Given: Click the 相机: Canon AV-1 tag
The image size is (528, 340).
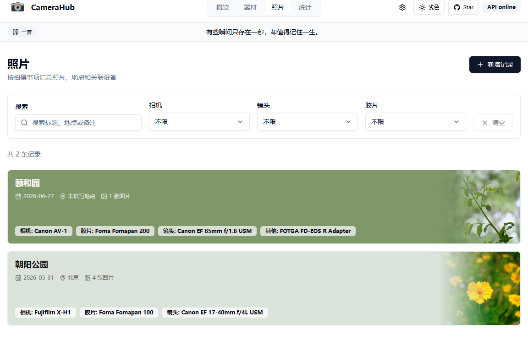Looking at the screenshot, I should pos(44,231).
